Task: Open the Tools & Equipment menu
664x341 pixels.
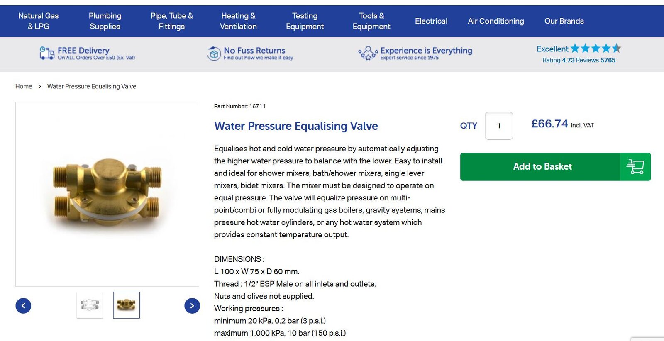Action: point(371,21)
